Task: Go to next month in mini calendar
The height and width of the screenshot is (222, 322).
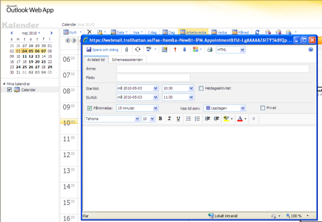Action: pos(51,33)
